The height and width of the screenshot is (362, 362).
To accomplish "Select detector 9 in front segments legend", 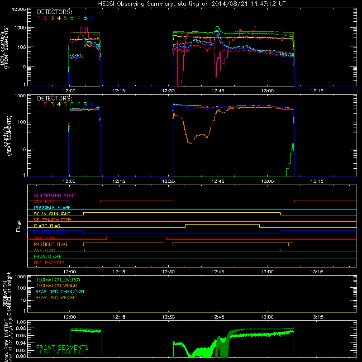I will 92,18.
